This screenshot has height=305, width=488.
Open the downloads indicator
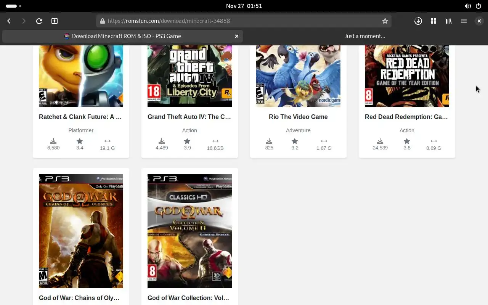click(418, 21)
